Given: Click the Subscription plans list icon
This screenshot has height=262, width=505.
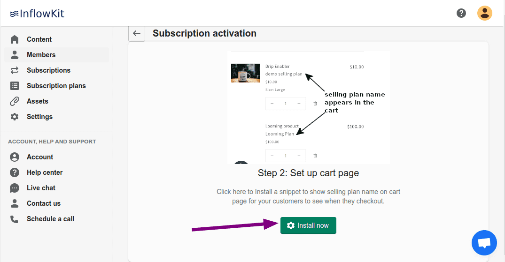Looking at the screenshot, I should click(15, 86).
